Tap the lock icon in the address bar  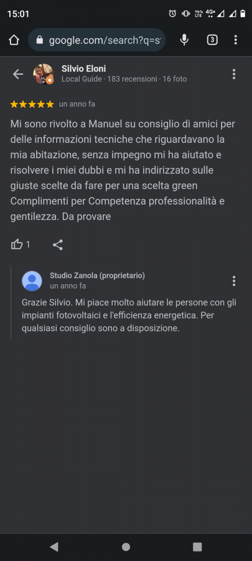pyautogui.click(x=40, y=40)
